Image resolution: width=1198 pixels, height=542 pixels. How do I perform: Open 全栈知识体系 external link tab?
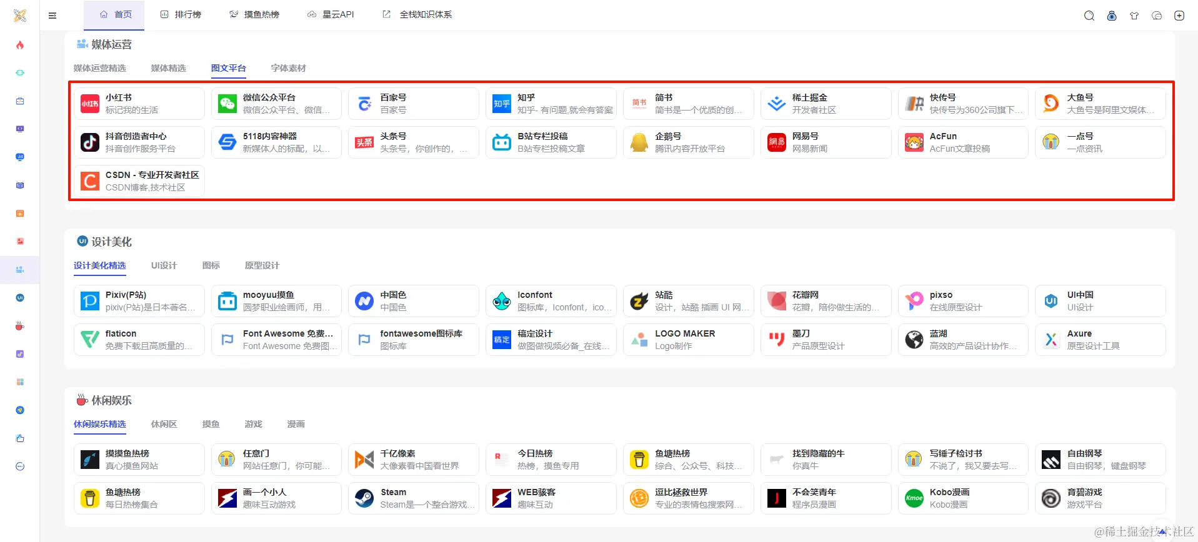point(417,15)
